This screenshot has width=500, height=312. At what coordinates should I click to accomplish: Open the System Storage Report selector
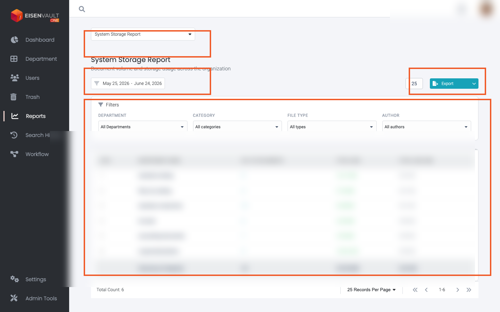click(x=143, y=34)
